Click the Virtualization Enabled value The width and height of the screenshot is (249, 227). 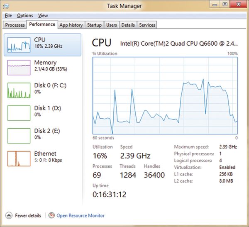pyautogui.click(x=227, y=167)
